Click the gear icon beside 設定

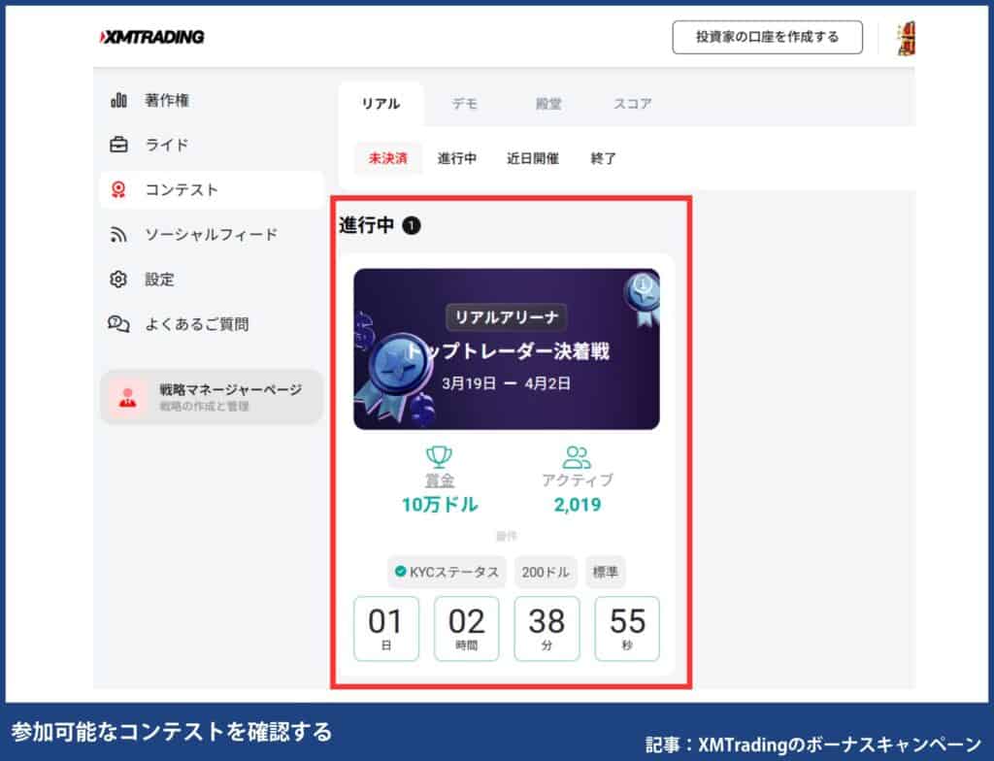[x=118, y=279]
